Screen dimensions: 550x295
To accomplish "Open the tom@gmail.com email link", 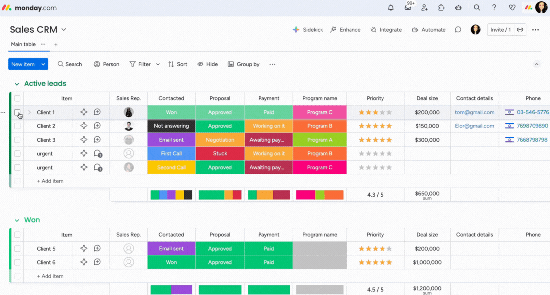I will point(474,112).
